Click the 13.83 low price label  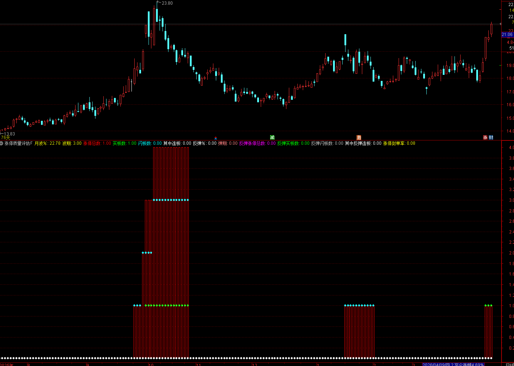9,134
